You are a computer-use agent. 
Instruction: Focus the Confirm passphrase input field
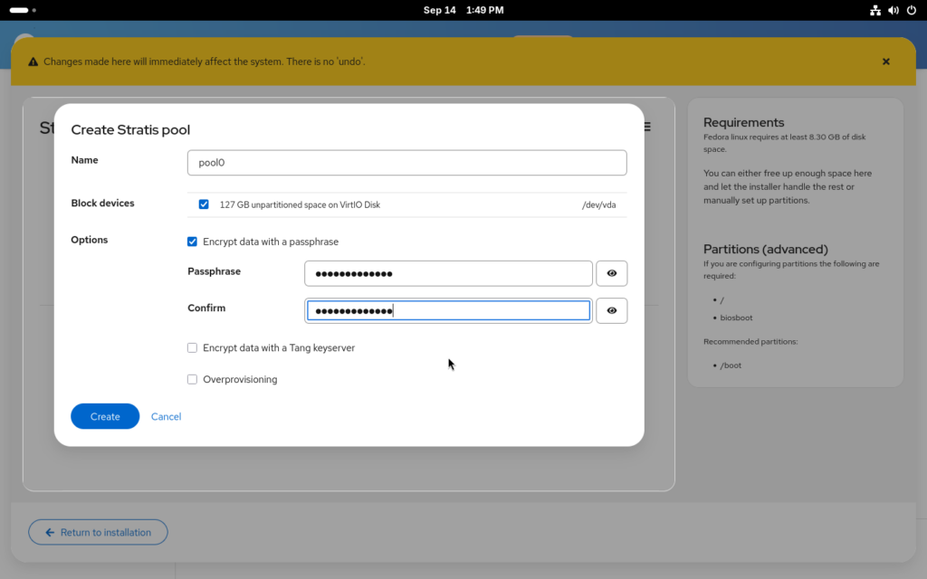coord(448,311)
